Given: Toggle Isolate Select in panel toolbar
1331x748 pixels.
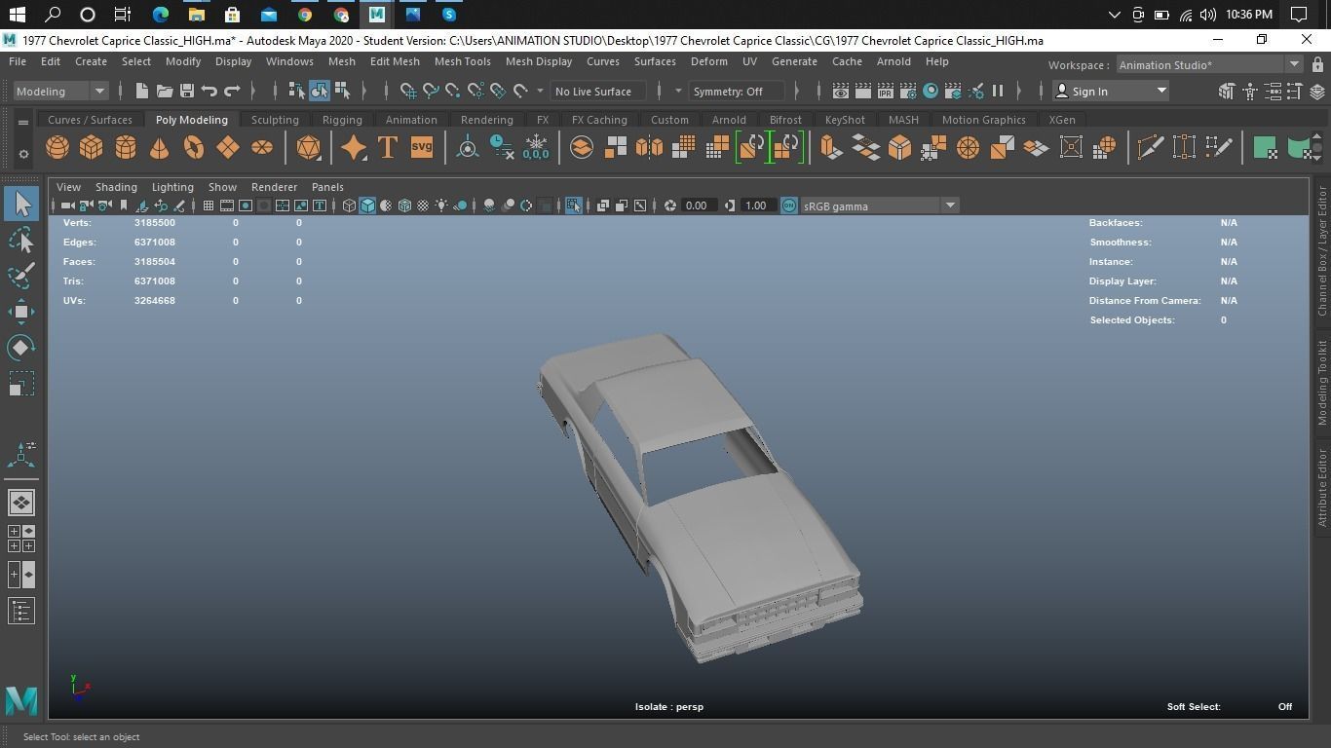Looking at the screenshot, I should pos(573,206).
